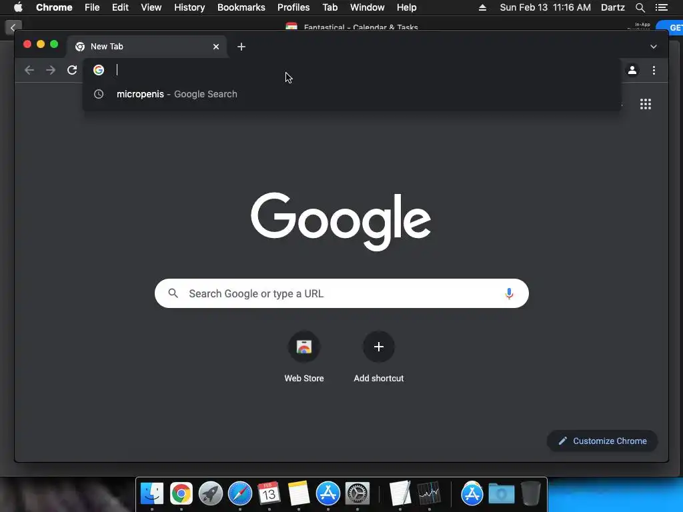The width and height of the screenshot is (683, 512).
Task: Open the Tab menu
Action: (x=329, y=7)
